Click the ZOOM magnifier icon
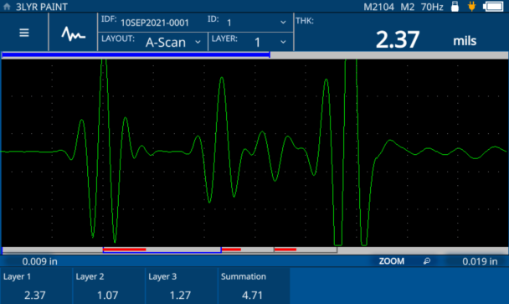 click(x=427, y=261)
